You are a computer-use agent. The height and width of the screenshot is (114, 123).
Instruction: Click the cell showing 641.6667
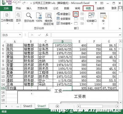94,88
